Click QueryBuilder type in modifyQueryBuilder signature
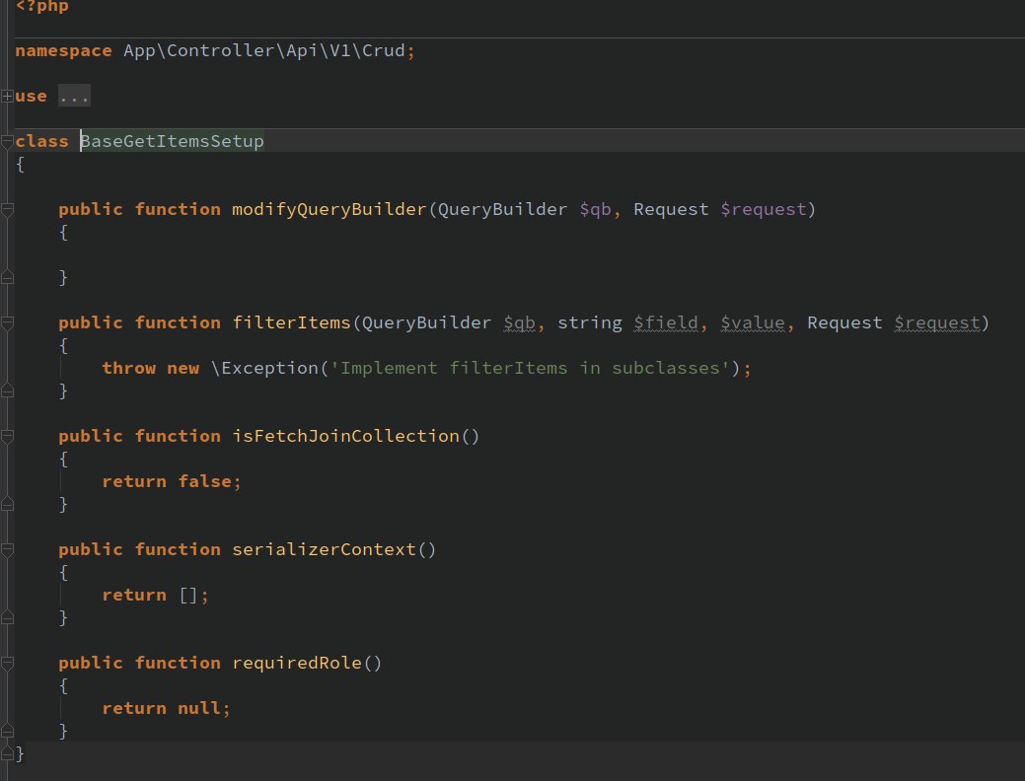The width and height of the screenshot is (1025, 781). [x=502, y=209]
